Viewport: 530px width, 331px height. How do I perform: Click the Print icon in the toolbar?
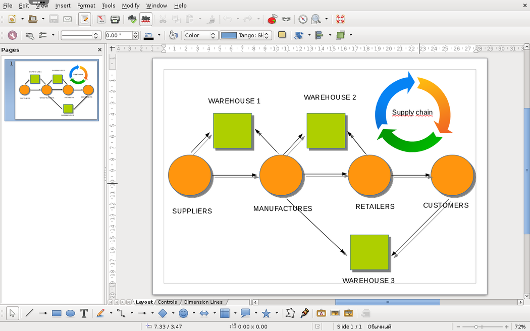pos(115,20)
